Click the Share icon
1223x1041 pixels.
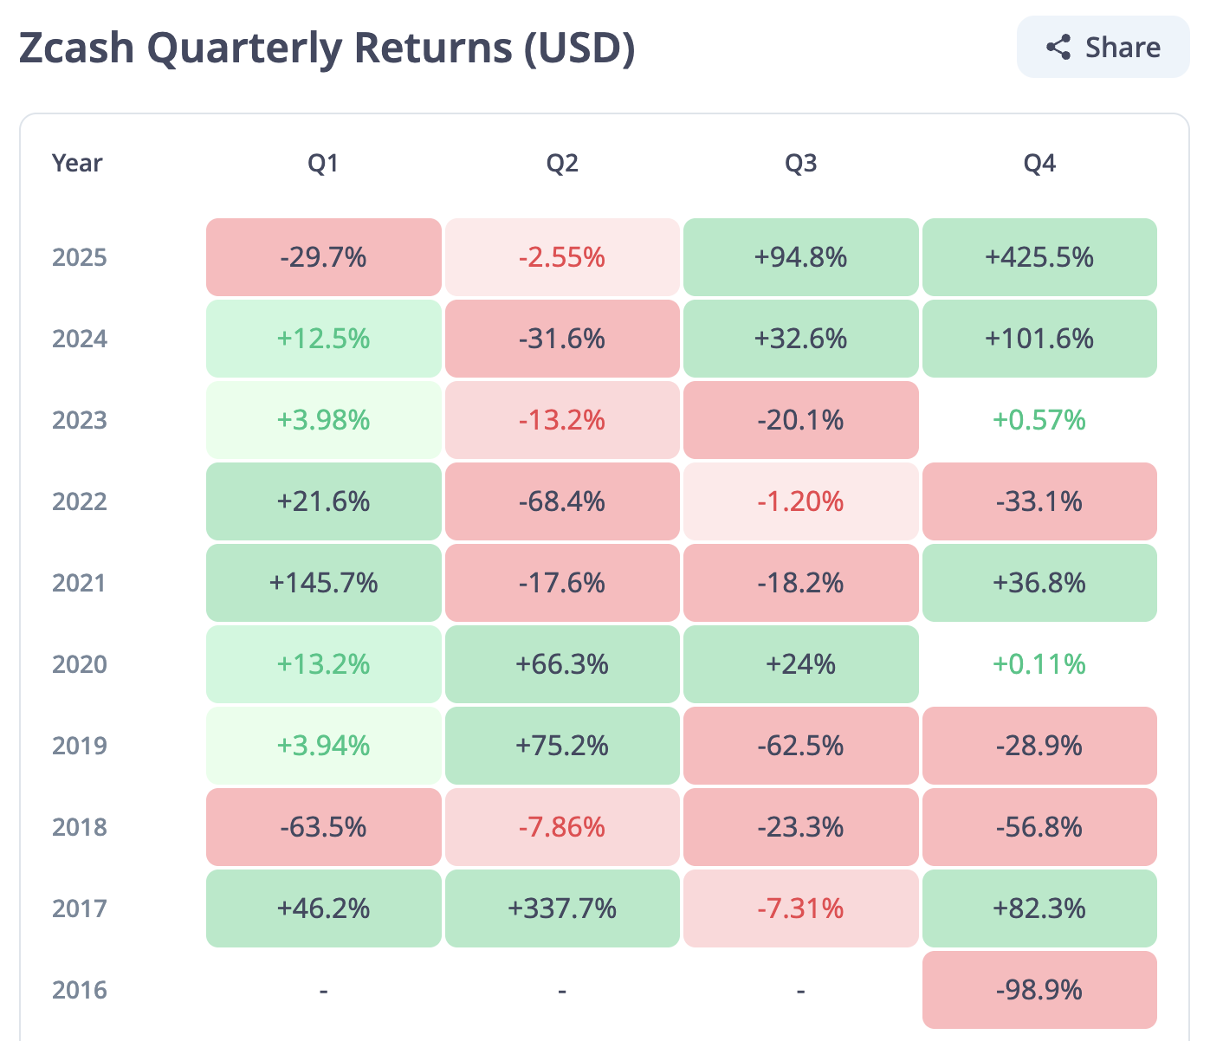[x=1058, y=48]
